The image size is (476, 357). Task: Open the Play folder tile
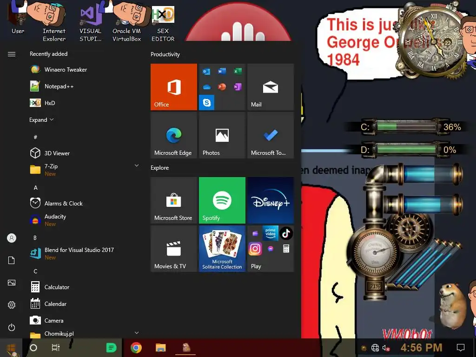[x=271, y=249]
